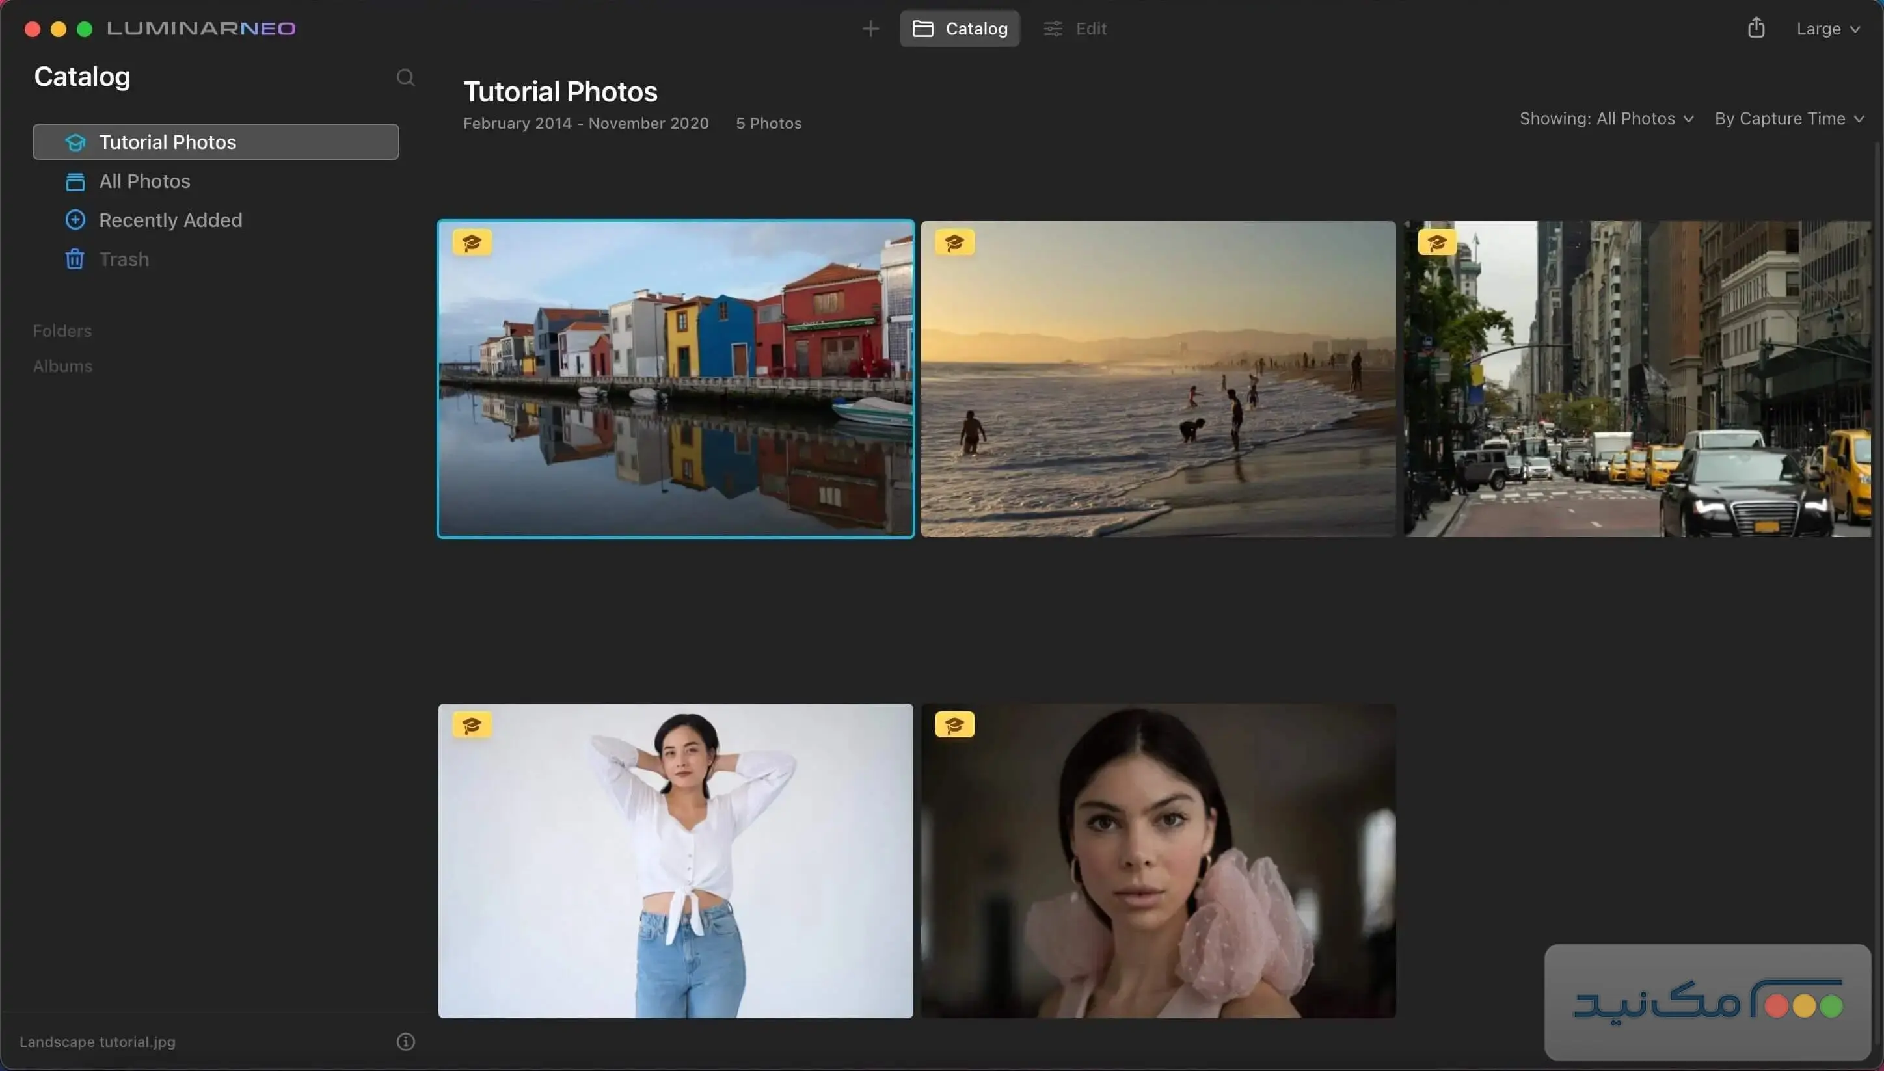Click the tutorial badge on the beach photo

click(955, 241)
